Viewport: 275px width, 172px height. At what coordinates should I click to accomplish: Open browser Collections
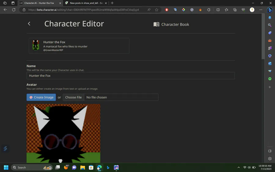point(235,10)
